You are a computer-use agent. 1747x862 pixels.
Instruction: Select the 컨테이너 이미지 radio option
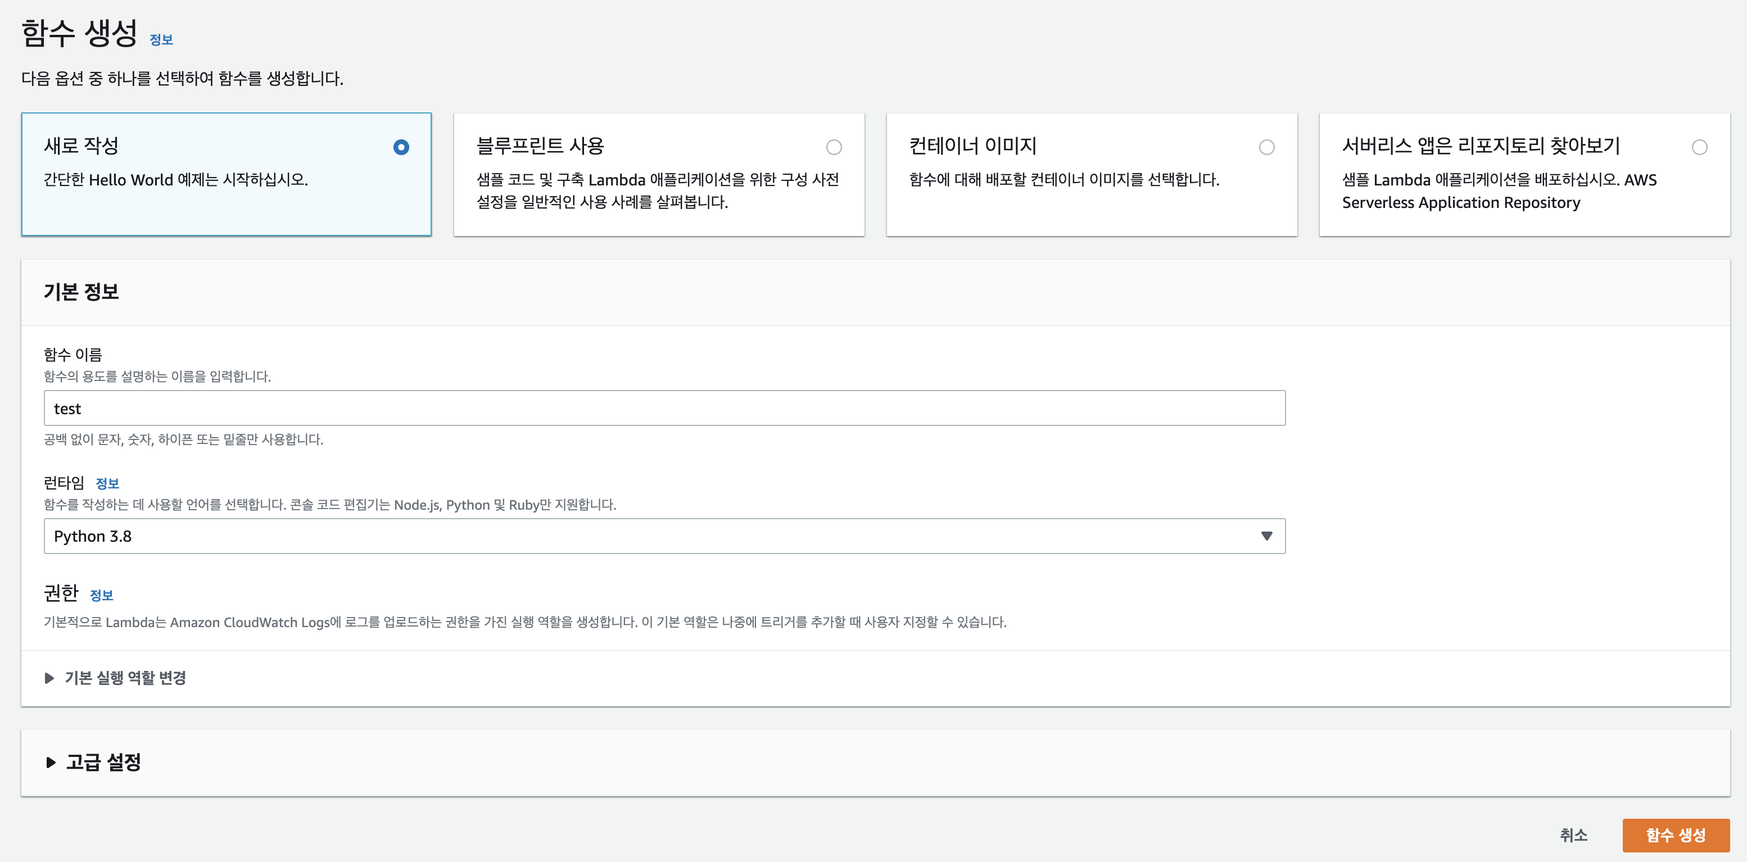tap(1266, 147)
